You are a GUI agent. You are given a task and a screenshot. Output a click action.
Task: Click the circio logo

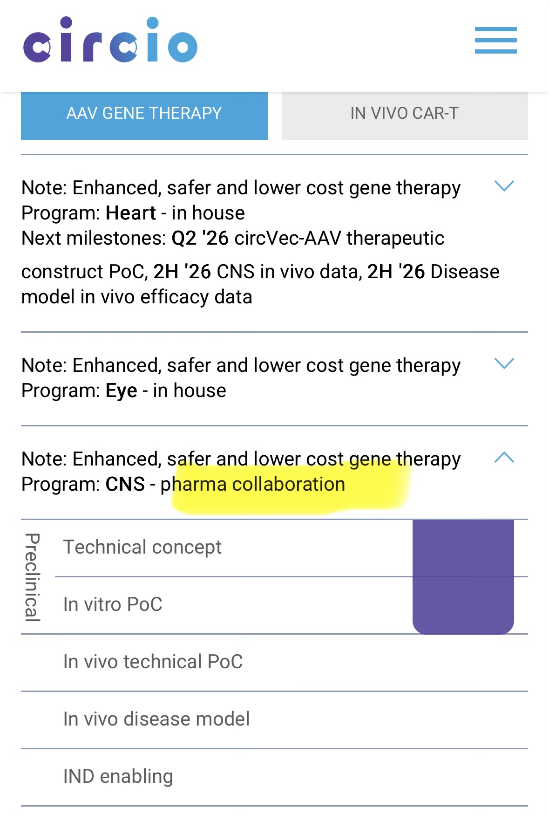click(x=110, y=40)
